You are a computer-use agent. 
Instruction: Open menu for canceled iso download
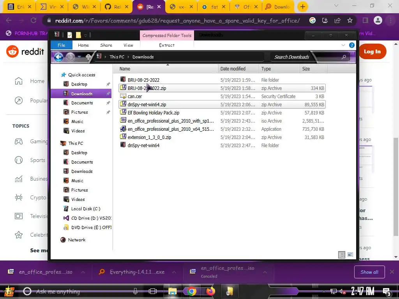pyautogui.click(x=265, y=272)
